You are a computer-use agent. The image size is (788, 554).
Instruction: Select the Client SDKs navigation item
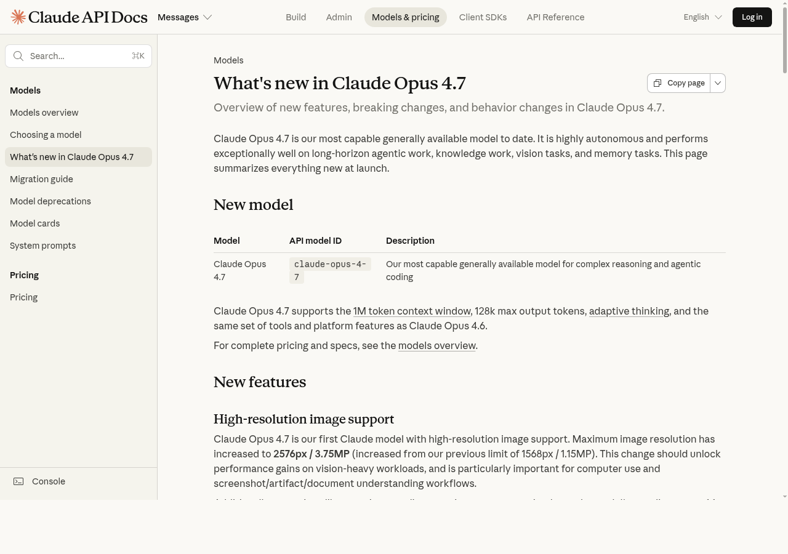click(483, 17)
